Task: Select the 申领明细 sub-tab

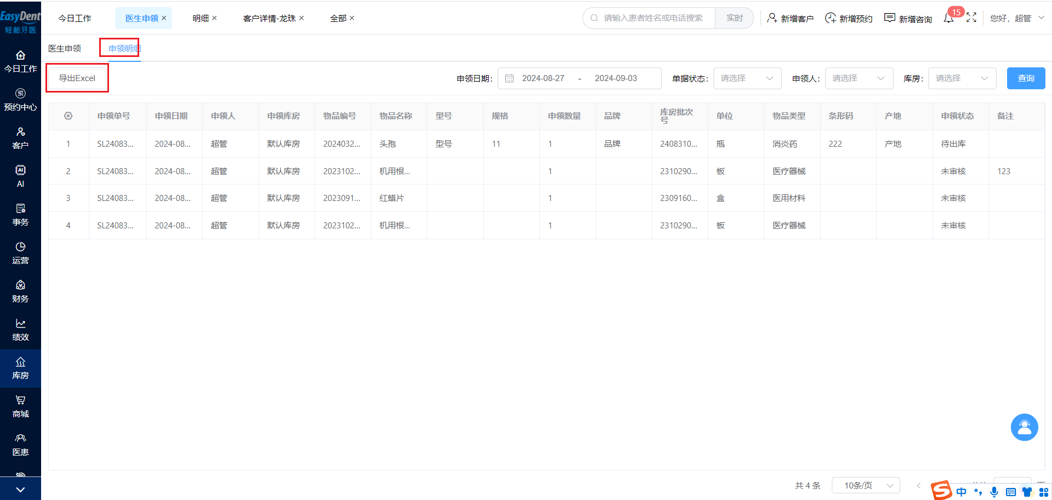Action: 124,48
